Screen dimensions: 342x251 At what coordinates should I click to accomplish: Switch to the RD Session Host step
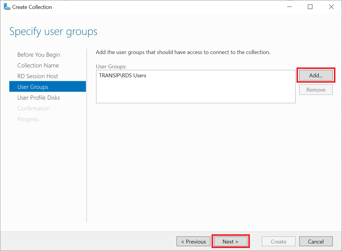[x=38, y=76]
